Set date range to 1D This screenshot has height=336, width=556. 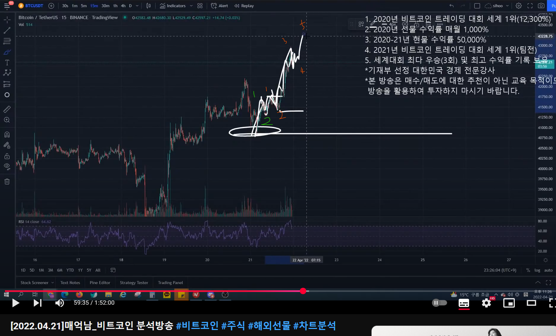click(23, 270)
